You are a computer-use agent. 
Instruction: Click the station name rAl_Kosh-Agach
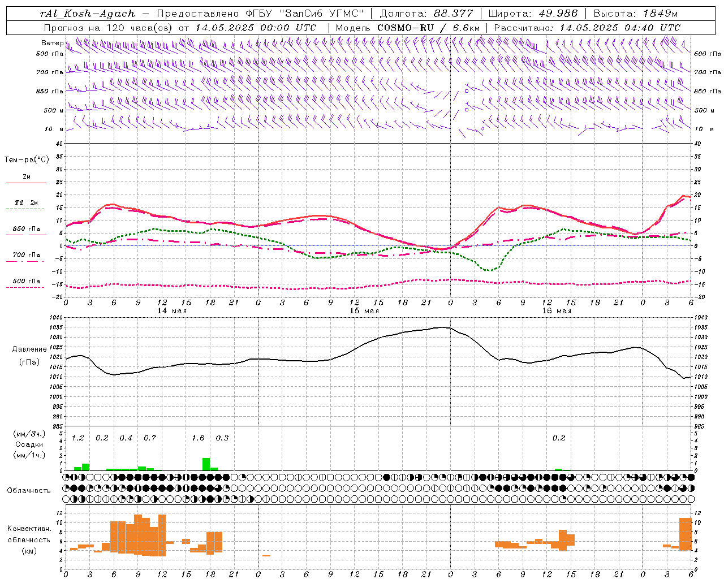88,14
